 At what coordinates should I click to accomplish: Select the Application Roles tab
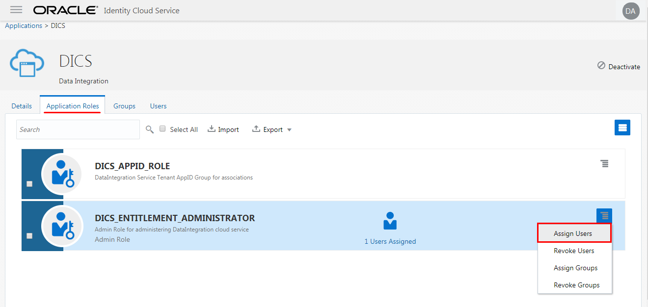[x=73, y=106]
